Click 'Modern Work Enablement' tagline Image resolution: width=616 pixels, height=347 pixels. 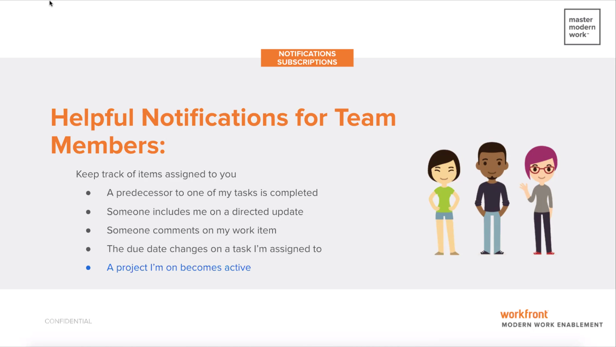pos(552,325)
